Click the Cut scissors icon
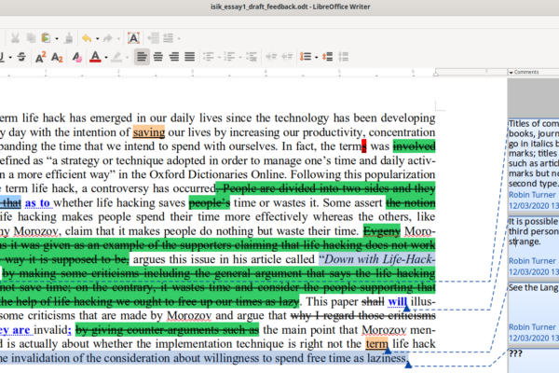Viewport: 559px width, 373px height. click(15, 38)
